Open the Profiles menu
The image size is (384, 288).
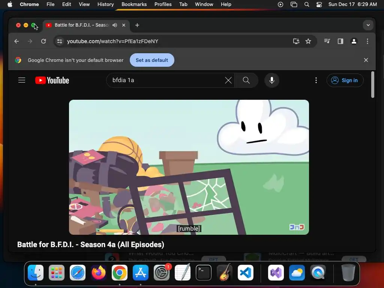163,4
